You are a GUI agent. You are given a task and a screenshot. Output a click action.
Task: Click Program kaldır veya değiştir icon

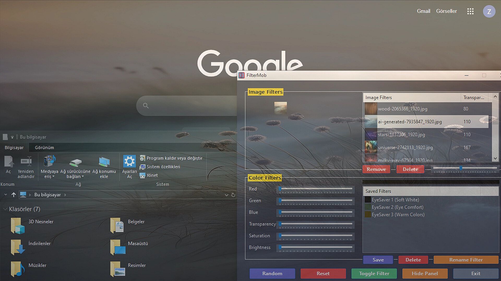pyautogui.click(x=142, y=158)
